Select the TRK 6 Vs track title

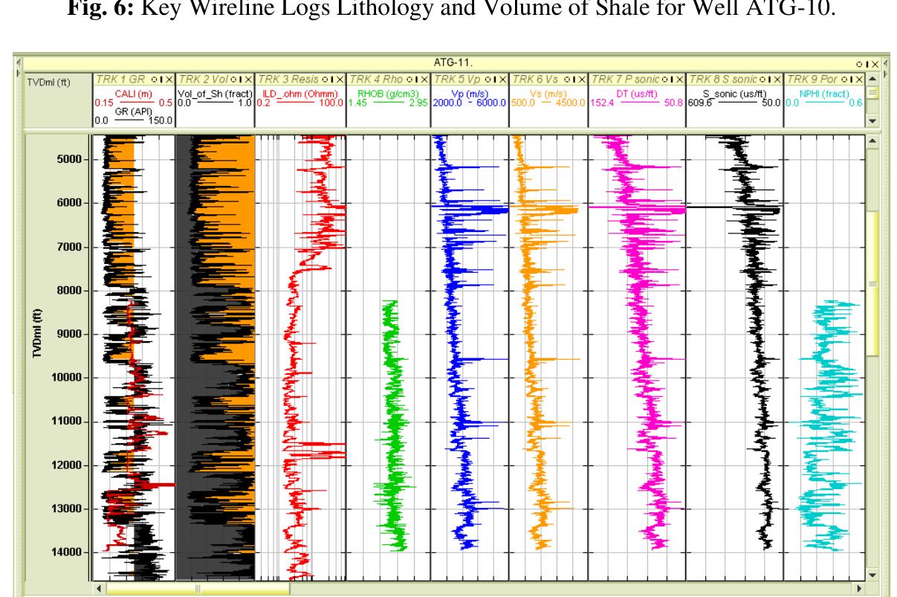tap(535, 79)
